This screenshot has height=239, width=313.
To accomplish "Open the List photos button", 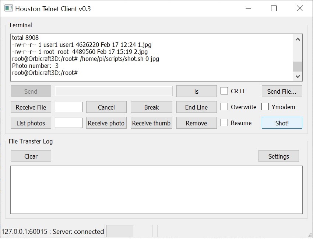I will tap(31, 123).
